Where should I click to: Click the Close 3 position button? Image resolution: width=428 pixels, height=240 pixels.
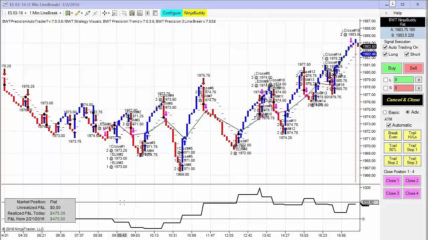coord(393,193)
